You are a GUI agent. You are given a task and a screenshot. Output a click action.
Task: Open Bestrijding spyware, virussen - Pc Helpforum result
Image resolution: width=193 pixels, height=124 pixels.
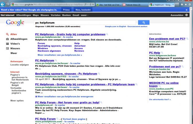pos(66,74)
